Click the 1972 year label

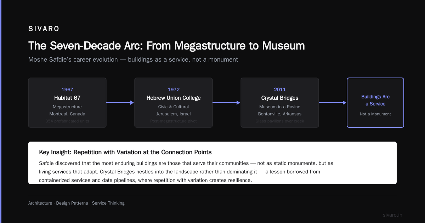coord(174,90)
